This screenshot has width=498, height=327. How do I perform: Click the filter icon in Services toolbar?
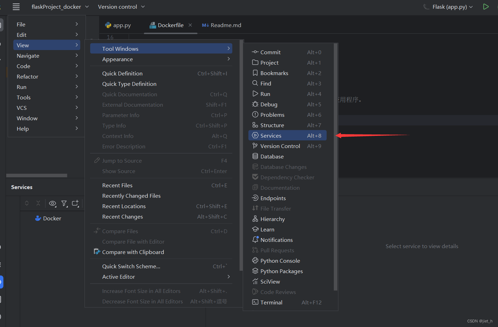click(x=64, y=203)
